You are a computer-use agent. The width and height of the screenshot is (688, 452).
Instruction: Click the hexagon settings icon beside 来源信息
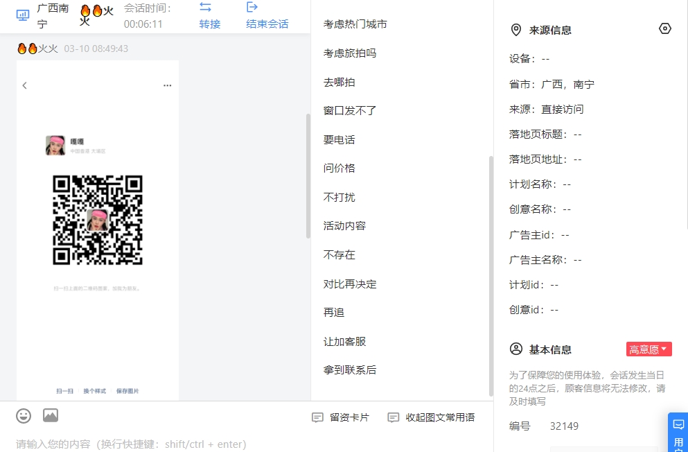(x=664, y=29)
